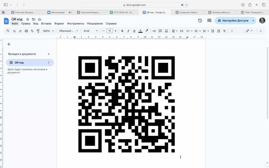Open the 100% zoom dropdown
This screenshot has width=269, height=168.
[x=48, y=31]
